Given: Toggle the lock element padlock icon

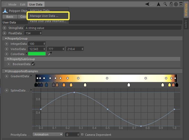Looking at the screenshot, I should (171, 4).
